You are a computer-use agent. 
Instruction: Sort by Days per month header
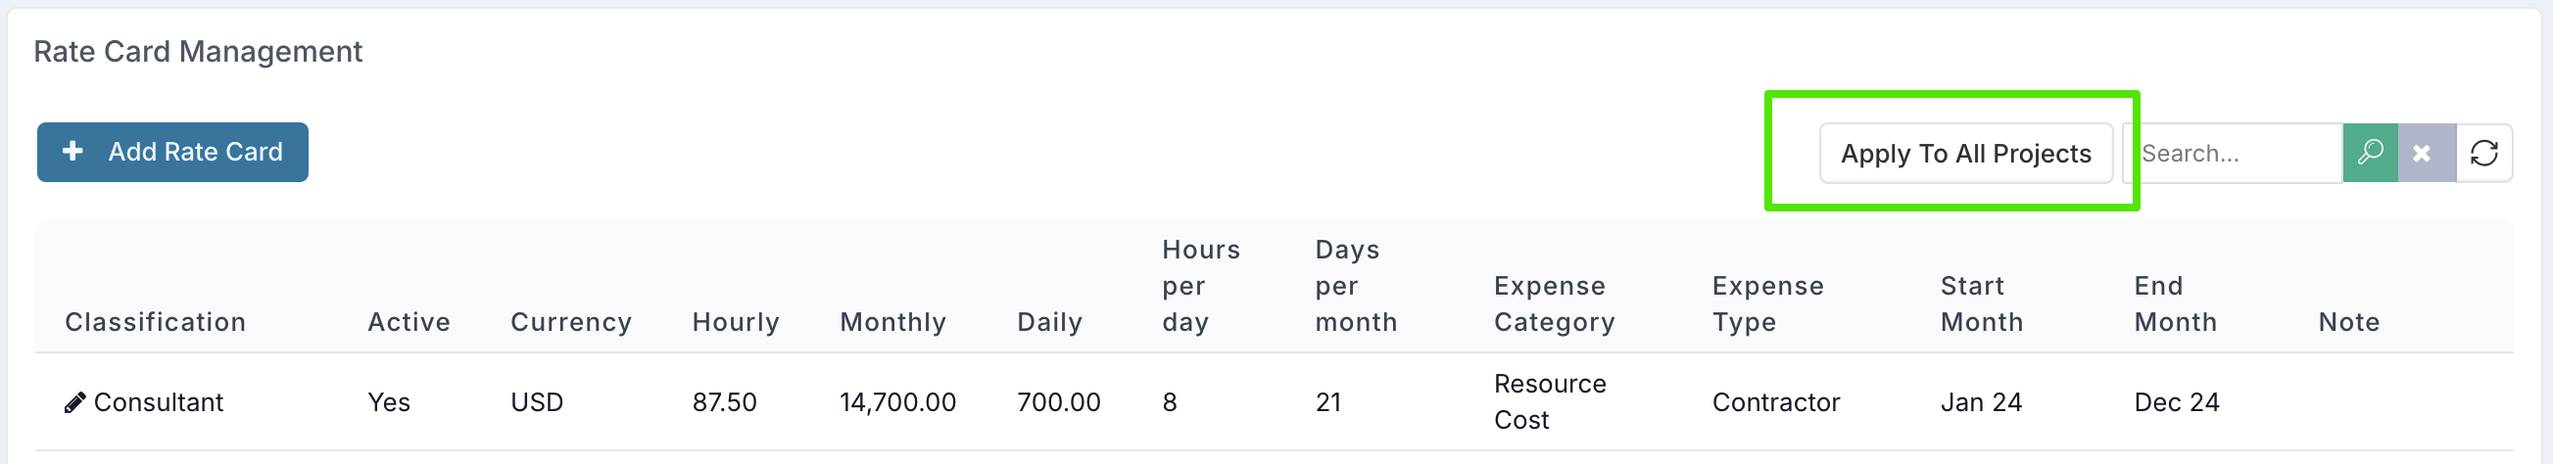tap(1356, 286)
